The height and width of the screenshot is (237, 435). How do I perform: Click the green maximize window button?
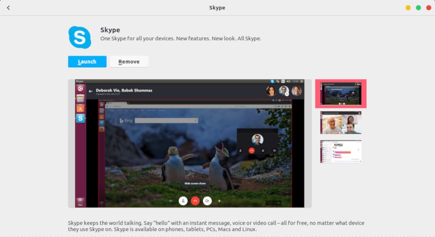click(418, 8)
